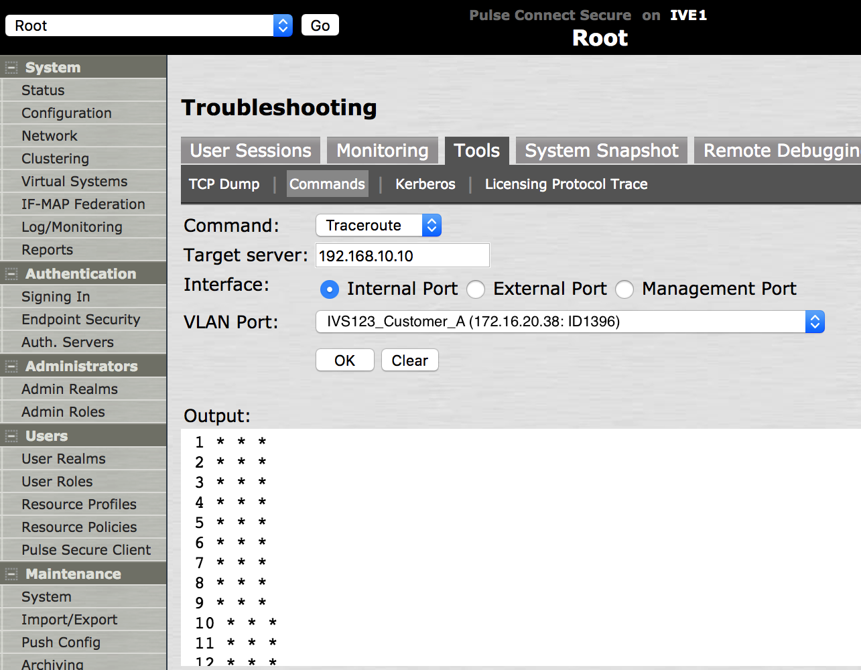861x670 pixels.
Task: Open Log/Monitoring in the sidebar
Action: point(72,227)
